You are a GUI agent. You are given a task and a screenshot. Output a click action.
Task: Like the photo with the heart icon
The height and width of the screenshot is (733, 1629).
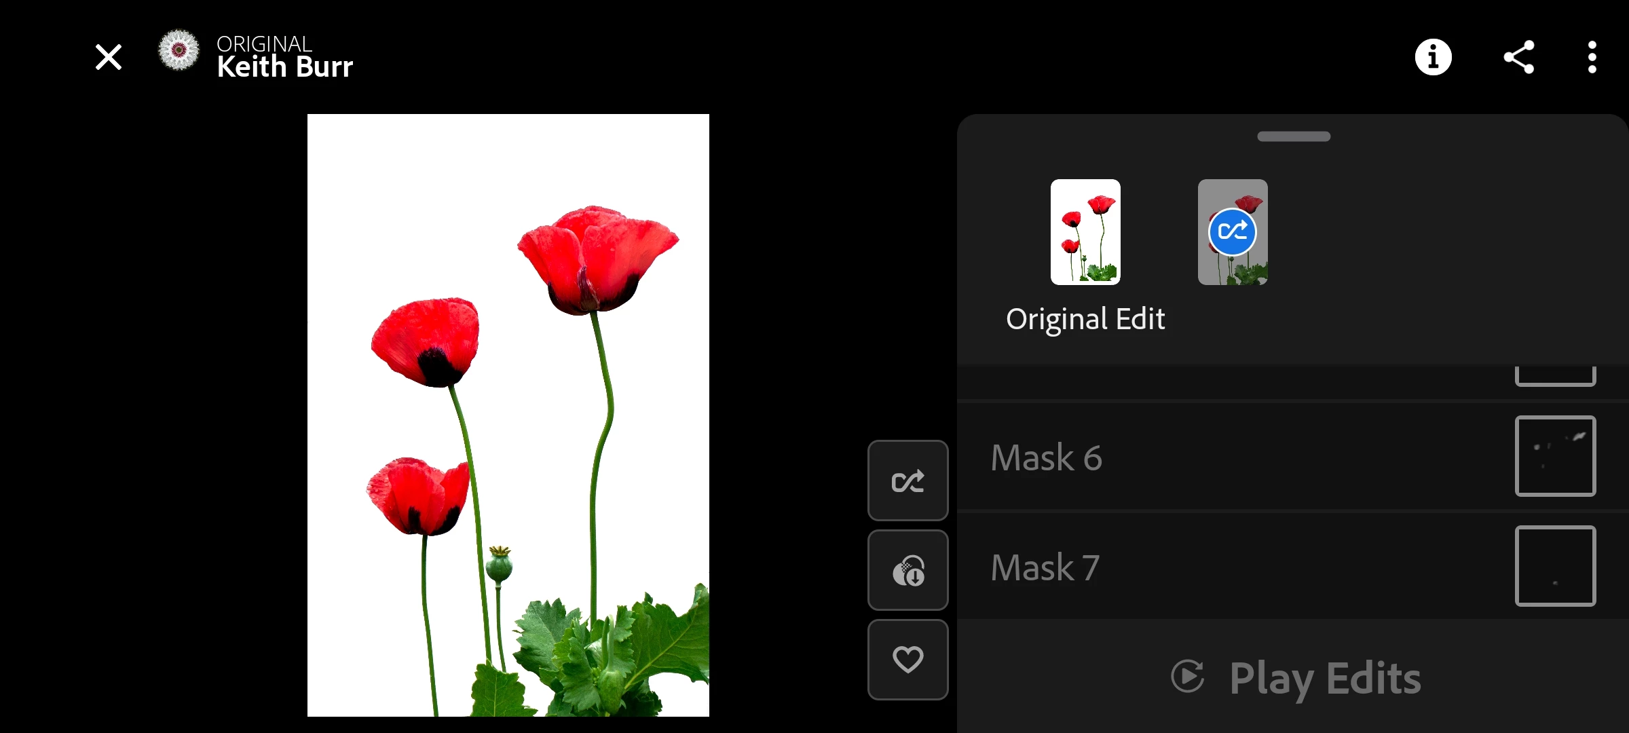point(907,660)
